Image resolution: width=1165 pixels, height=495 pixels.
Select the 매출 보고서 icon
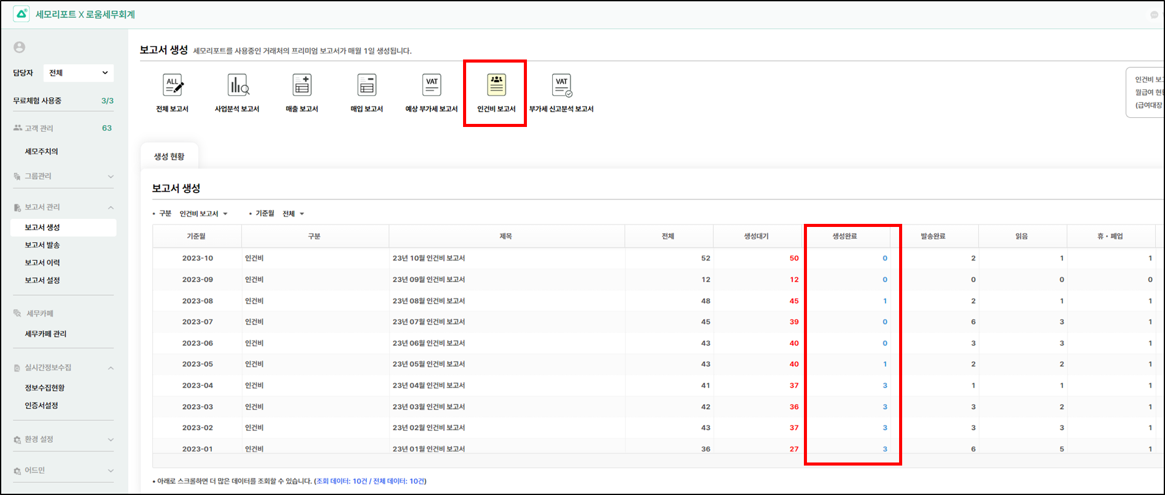point(302,86)
